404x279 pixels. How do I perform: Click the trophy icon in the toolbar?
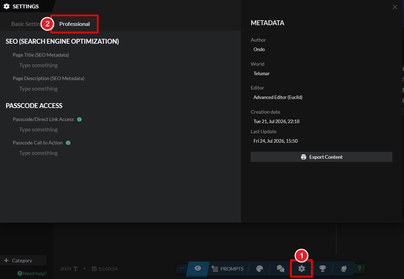(322, 269)
